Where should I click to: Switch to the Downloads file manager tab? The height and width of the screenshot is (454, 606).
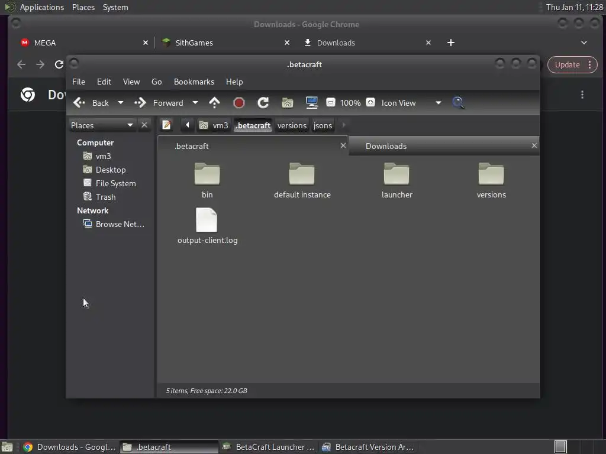[x=444, y=146]
